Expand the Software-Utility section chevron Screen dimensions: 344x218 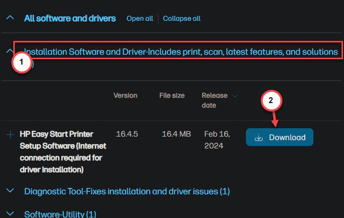pyautogui.click(x=10, y=214)
